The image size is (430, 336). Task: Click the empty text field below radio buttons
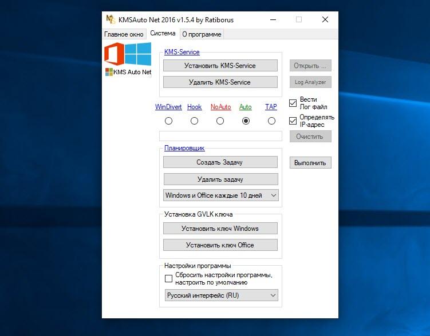(220, 136)
